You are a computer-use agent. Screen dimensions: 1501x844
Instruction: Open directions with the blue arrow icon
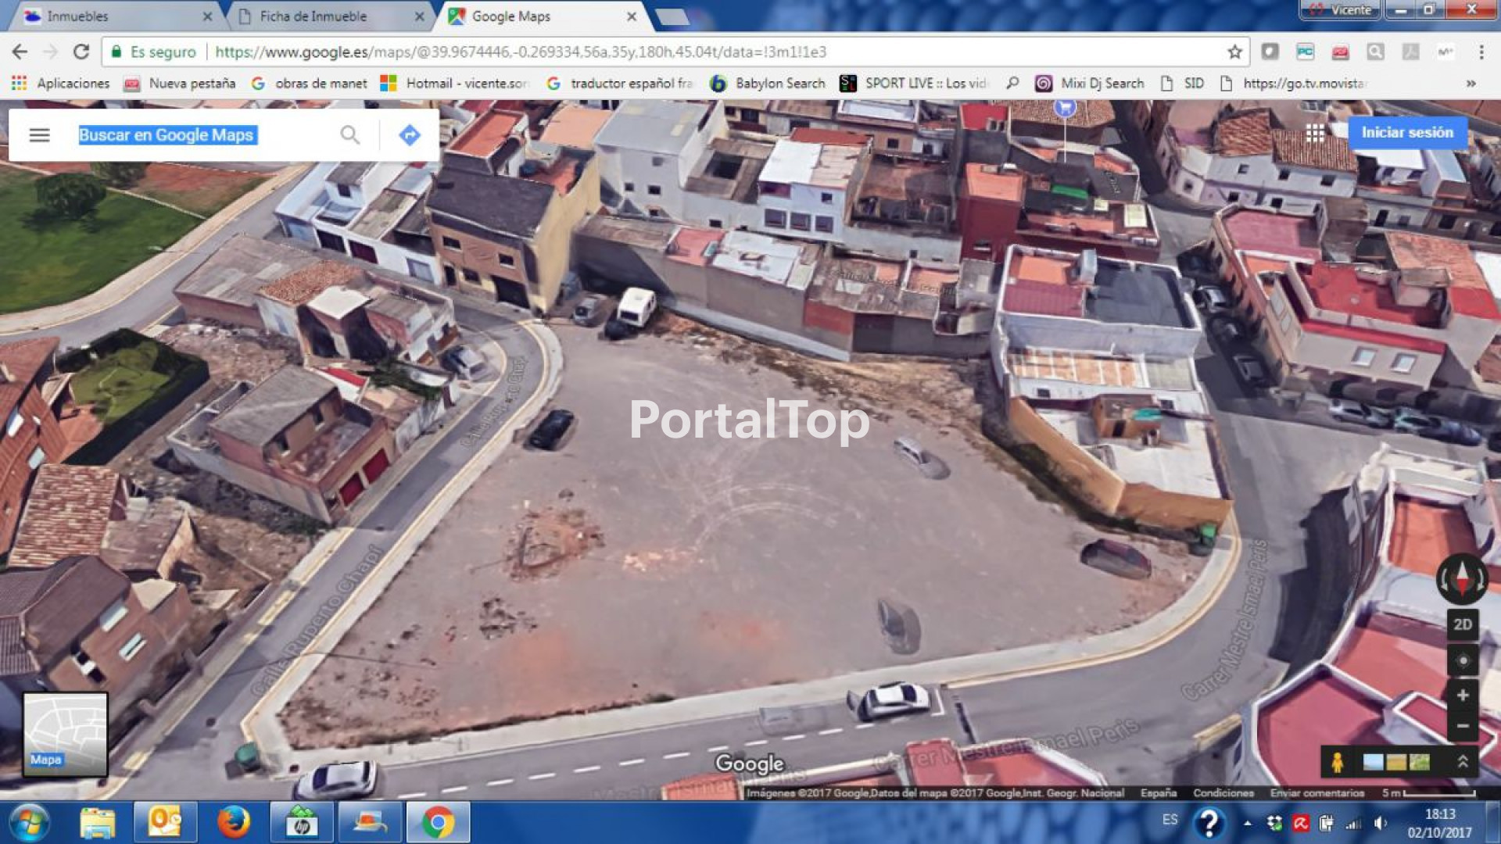[409, 135]
